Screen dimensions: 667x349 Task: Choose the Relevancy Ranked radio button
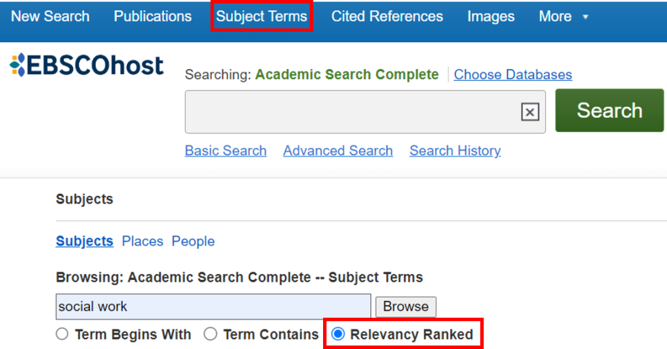tap(338, 334)
